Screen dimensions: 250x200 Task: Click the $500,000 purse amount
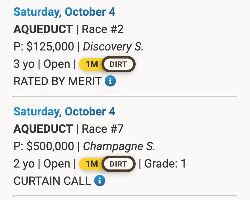click(x=50, y=147)
